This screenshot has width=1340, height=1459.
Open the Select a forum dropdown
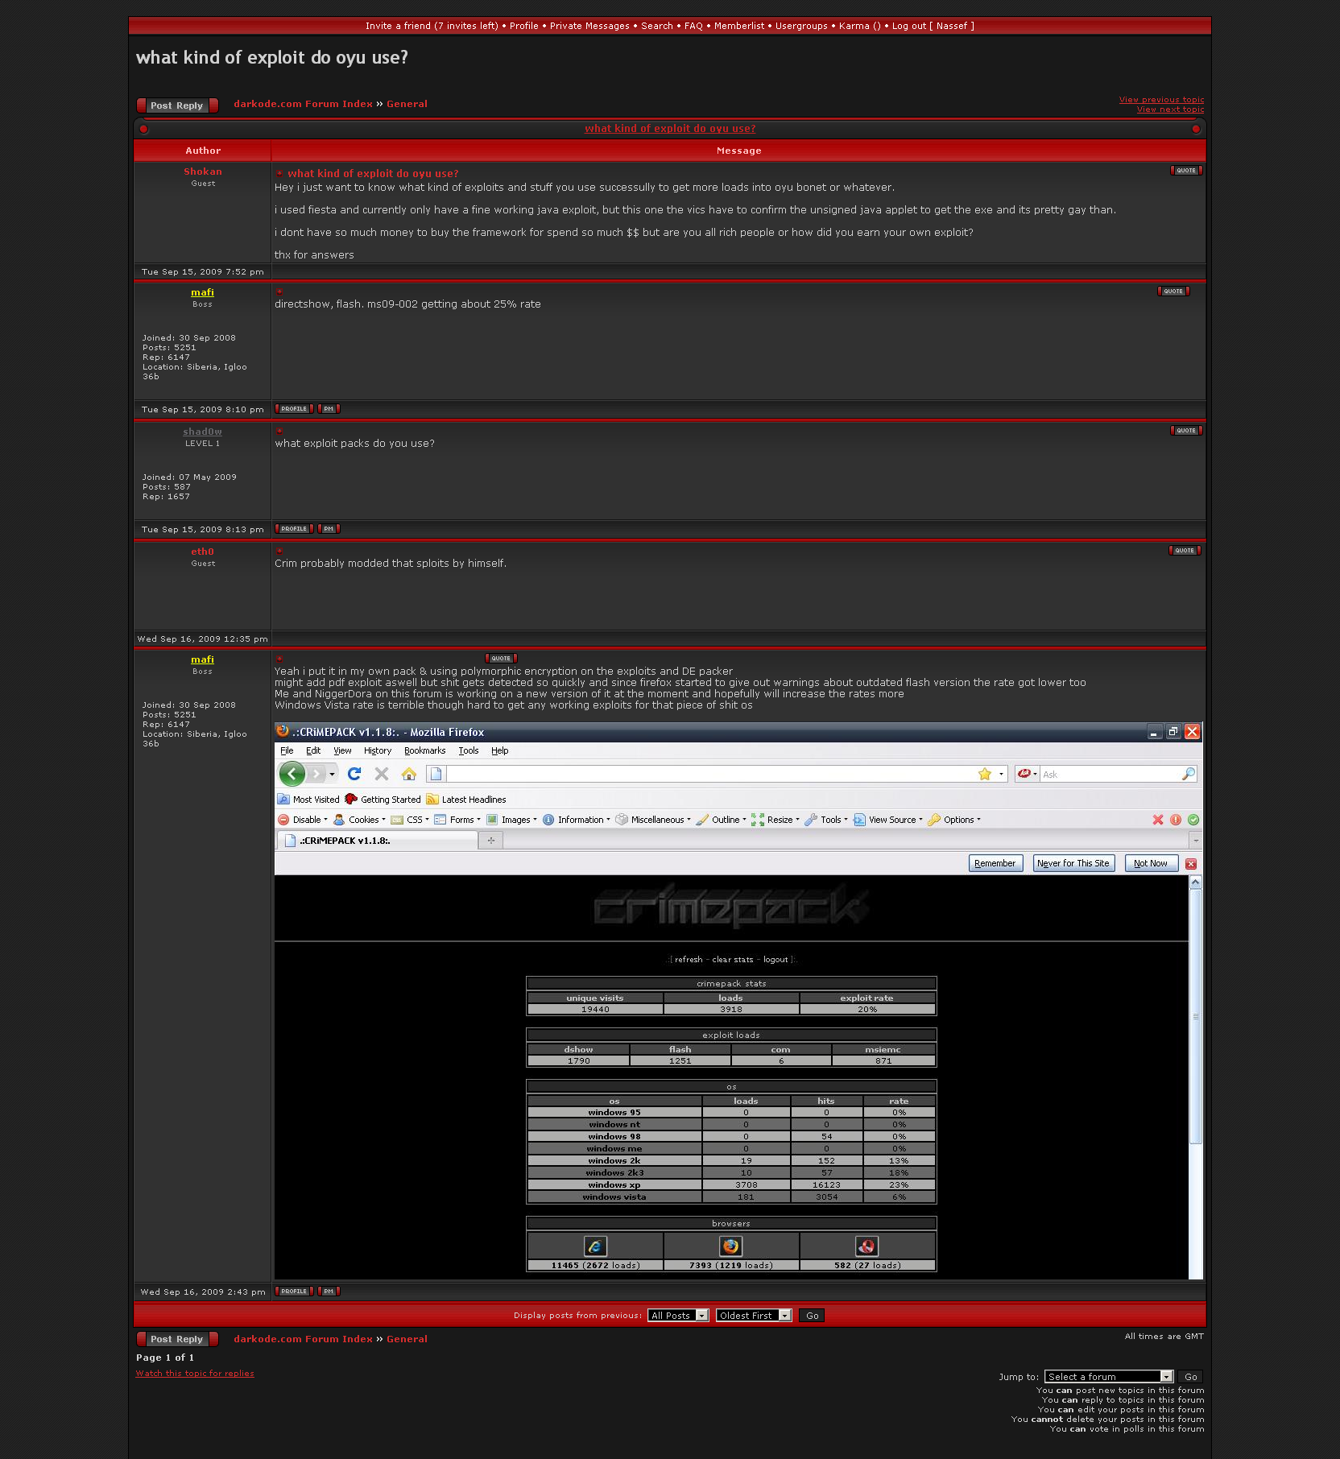coord(1108,1377)
